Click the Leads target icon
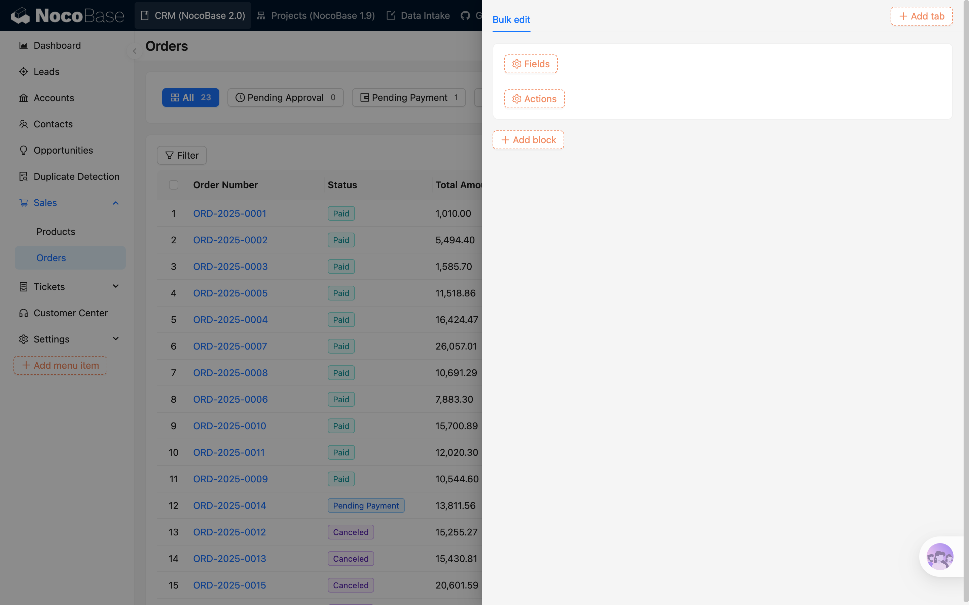 pyautogui.click(x=23, y=72)
